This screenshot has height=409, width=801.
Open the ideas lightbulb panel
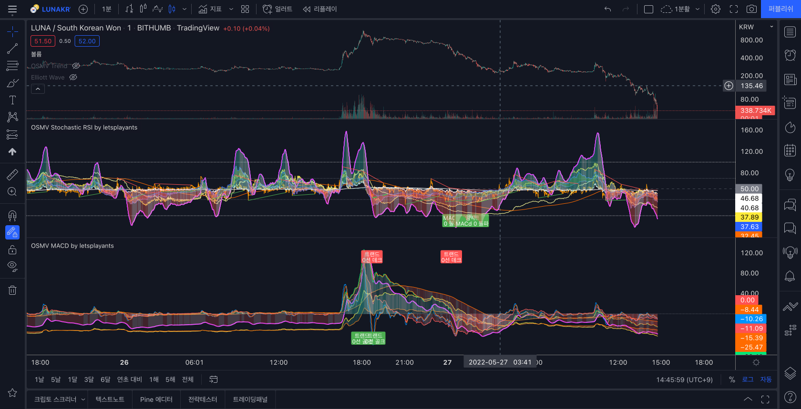click(x=790, y=175)
